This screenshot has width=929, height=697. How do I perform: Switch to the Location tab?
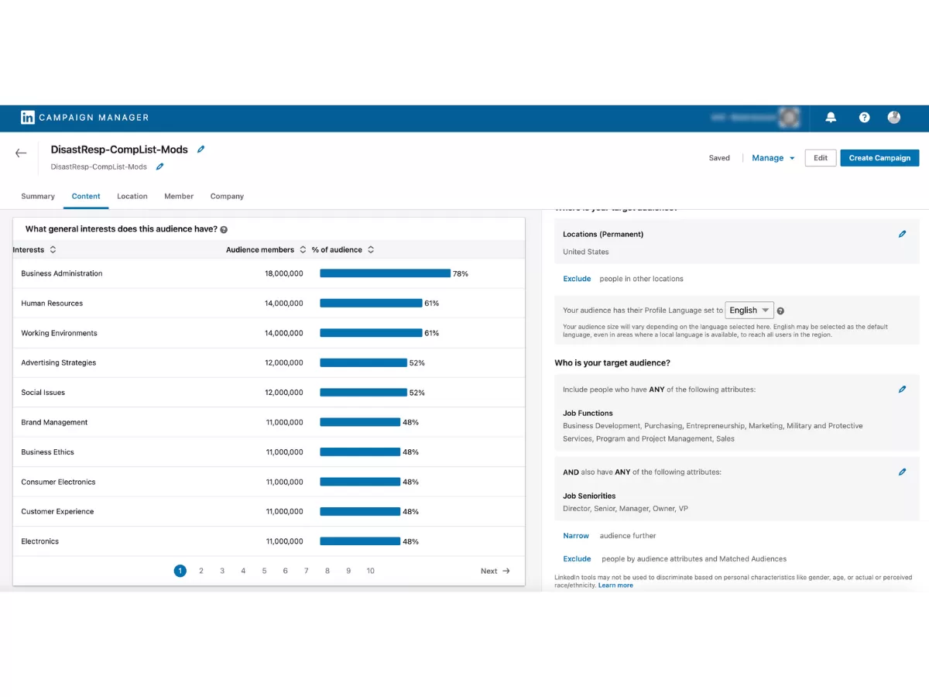point(132,197)
